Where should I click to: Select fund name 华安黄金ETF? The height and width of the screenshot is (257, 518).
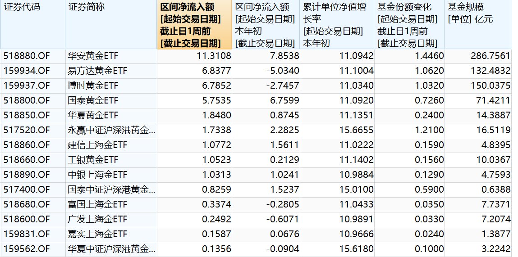tap(93, 56)
